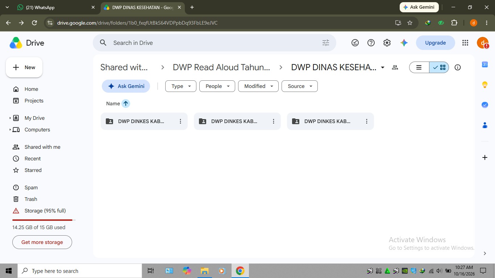The image size is (495, 278).
Task: Open Google Contacts side panel icon
Action: [485, 125]
